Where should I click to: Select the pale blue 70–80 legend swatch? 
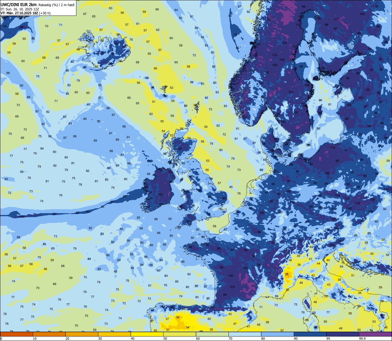point(245,334)
